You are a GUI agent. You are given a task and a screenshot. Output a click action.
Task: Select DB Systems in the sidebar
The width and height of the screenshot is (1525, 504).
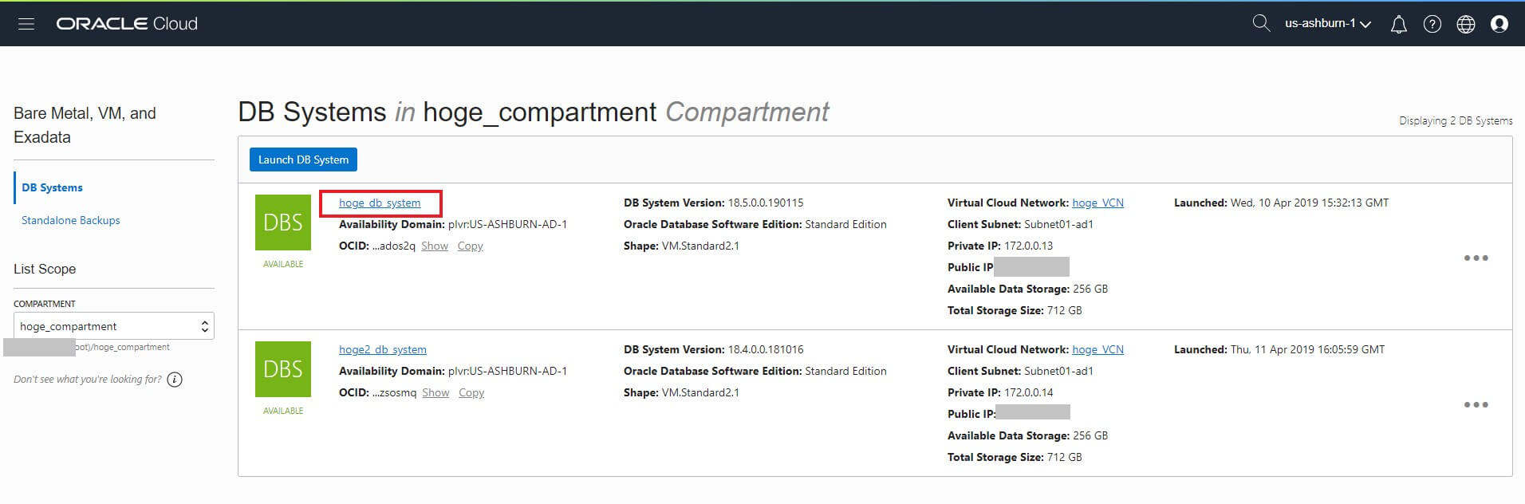coord(52,187)
